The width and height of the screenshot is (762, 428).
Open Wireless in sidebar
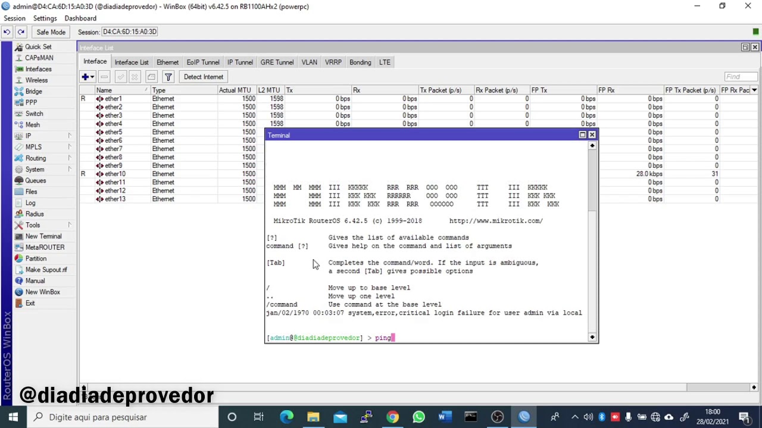36,80
